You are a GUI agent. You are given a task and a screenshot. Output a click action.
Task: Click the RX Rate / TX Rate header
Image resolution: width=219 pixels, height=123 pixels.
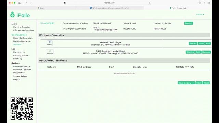coord(185,67)
